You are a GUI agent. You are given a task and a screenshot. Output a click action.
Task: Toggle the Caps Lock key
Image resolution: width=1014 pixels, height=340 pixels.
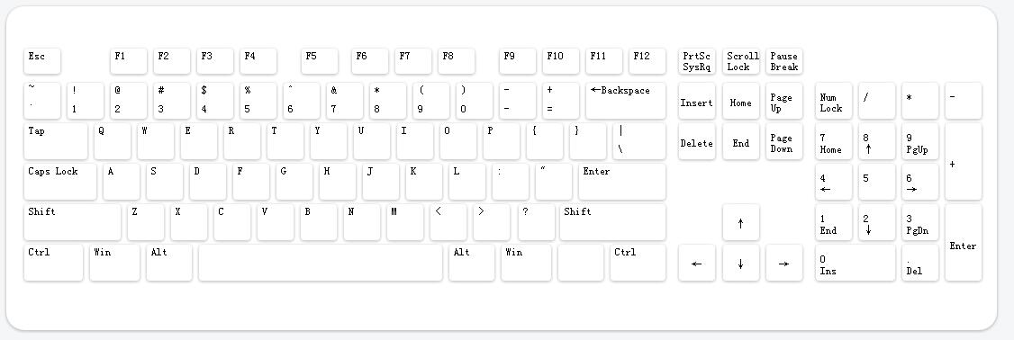click(x=60, y=182)
